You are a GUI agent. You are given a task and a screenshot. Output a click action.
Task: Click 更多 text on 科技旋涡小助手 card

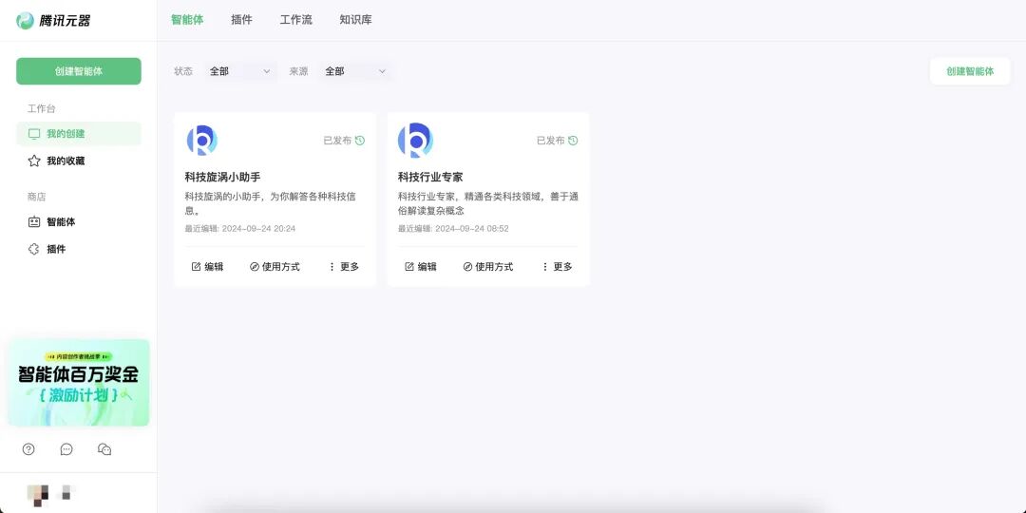pos(350,266)
